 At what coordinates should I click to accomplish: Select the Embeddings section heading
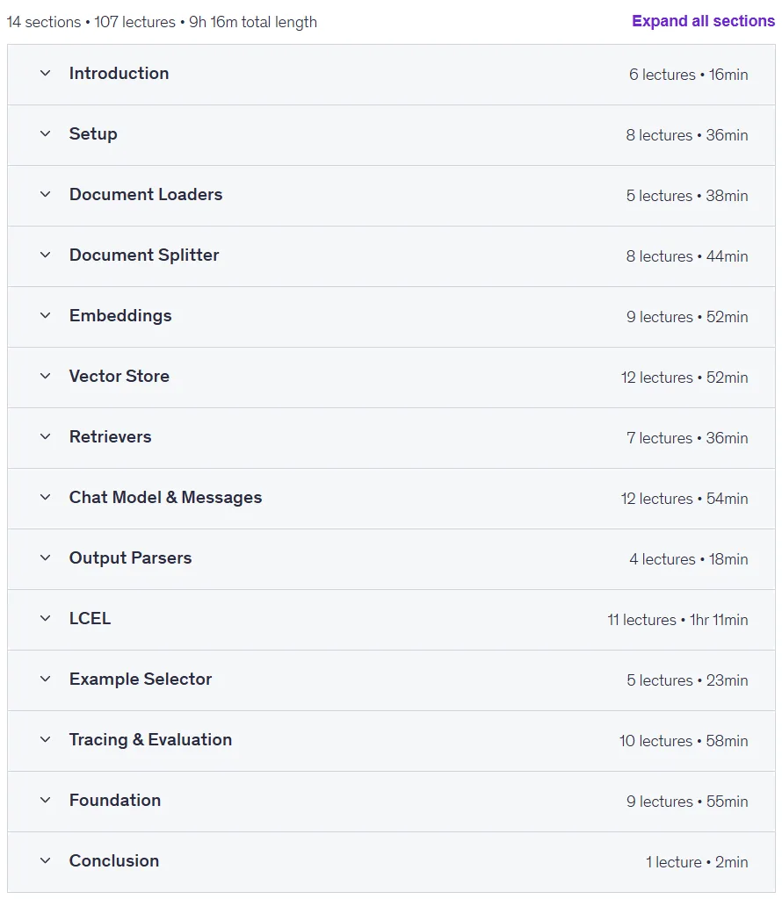[120, 316]
